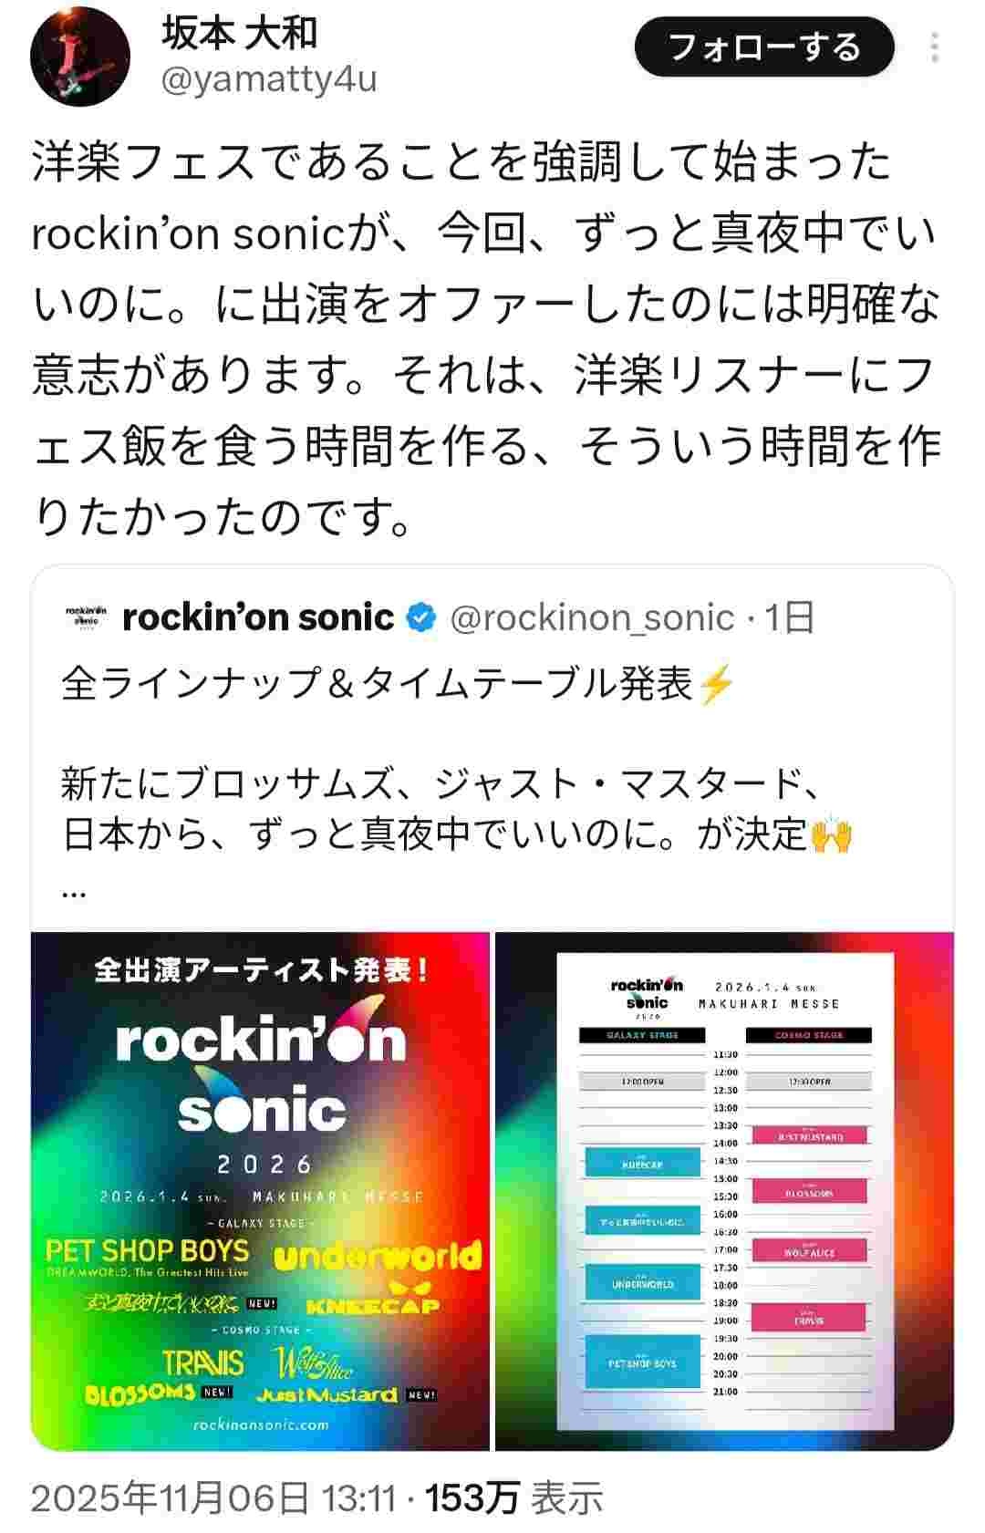Expand truncated quoted tweet text ellipsis
This screenshot has height=1533, width=985.
tap(74, 892)
